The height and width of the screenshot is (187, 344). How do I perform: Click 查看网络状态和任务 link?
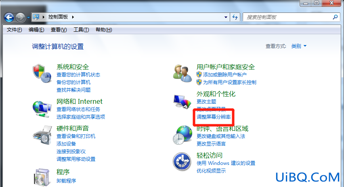[x=78, y=109]
